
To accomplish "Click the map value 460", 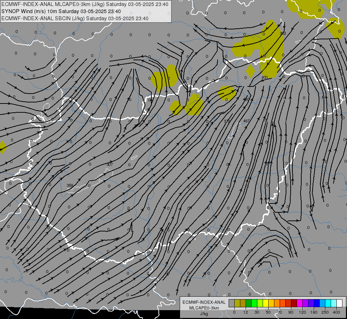I will click(246, 99).
